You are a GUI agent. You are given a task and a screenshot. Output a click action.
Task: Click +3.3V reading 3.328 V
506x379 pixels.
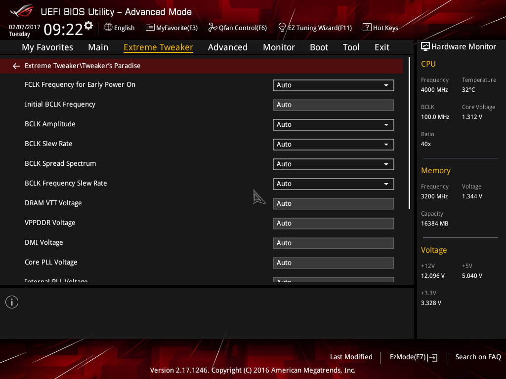(431, 303)
